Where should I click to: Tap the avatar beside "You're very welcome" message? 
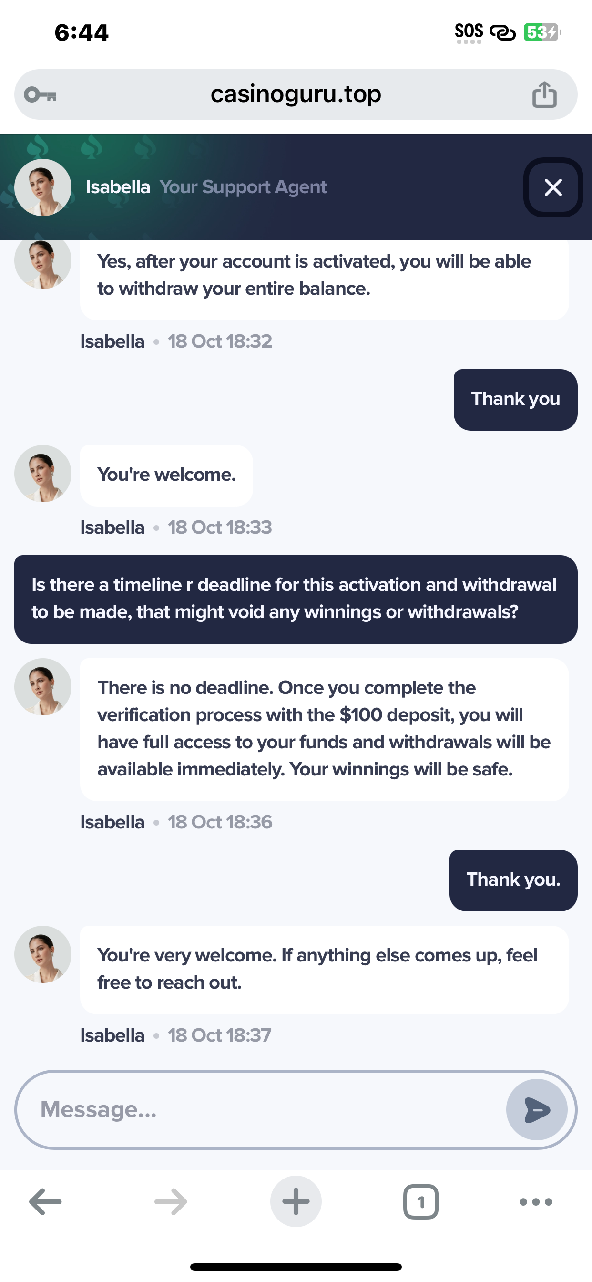click(43, 954)
